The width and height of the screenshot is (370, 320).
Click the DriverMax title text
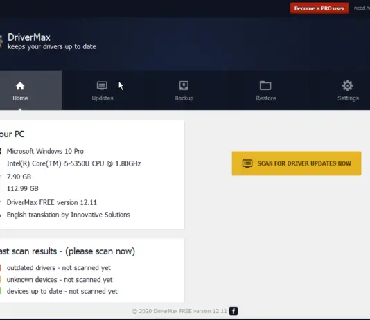pyautogui.click(x=29, y=37)
